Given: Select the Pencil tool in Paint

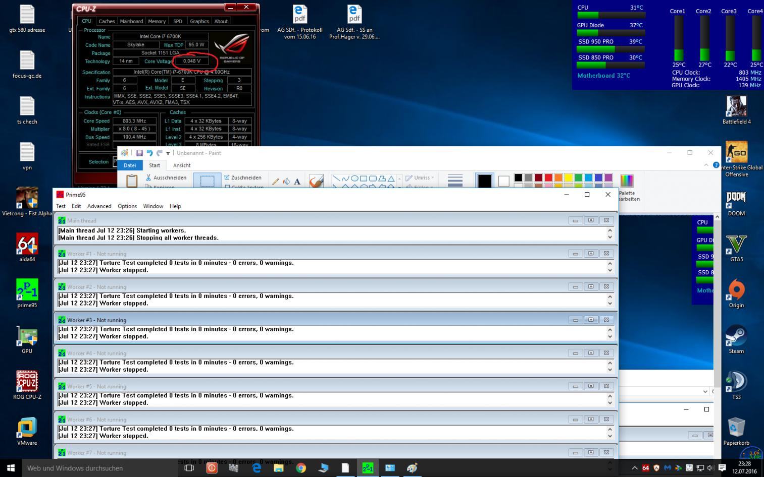Looking at the screenshot, I should 275,182.
